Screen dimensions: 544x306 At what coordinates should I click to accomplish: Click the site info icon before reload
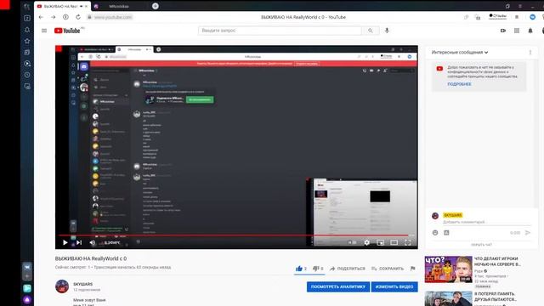coord(65,17)
